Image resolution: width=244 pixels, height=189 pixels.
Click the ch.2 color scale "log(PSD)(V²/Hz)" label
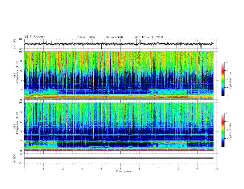point(231,131)
